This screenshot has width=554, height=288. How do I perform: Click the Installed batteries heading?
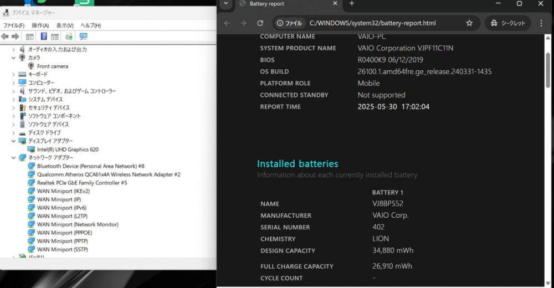(297, 163)
